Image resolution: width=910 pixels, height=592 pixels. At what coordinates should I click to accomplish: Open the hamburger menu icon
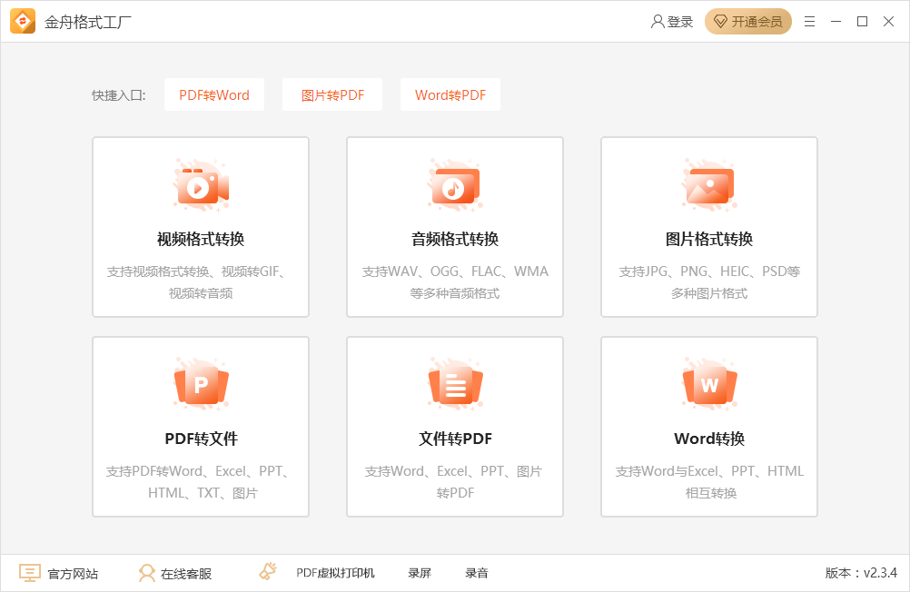809,22
